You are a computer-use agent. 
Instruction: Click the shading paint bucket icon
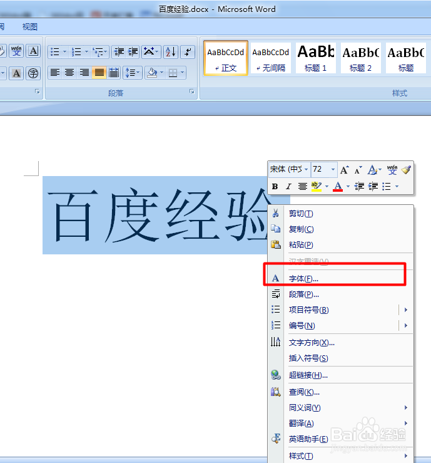152,72
